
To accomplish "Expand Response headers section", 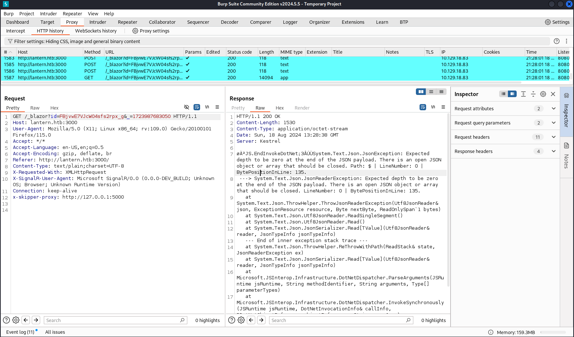I will pos(505,151).
